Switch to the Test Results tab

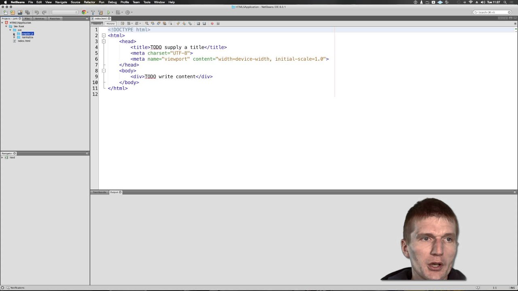pyautogui.click(x=99, y=192)
